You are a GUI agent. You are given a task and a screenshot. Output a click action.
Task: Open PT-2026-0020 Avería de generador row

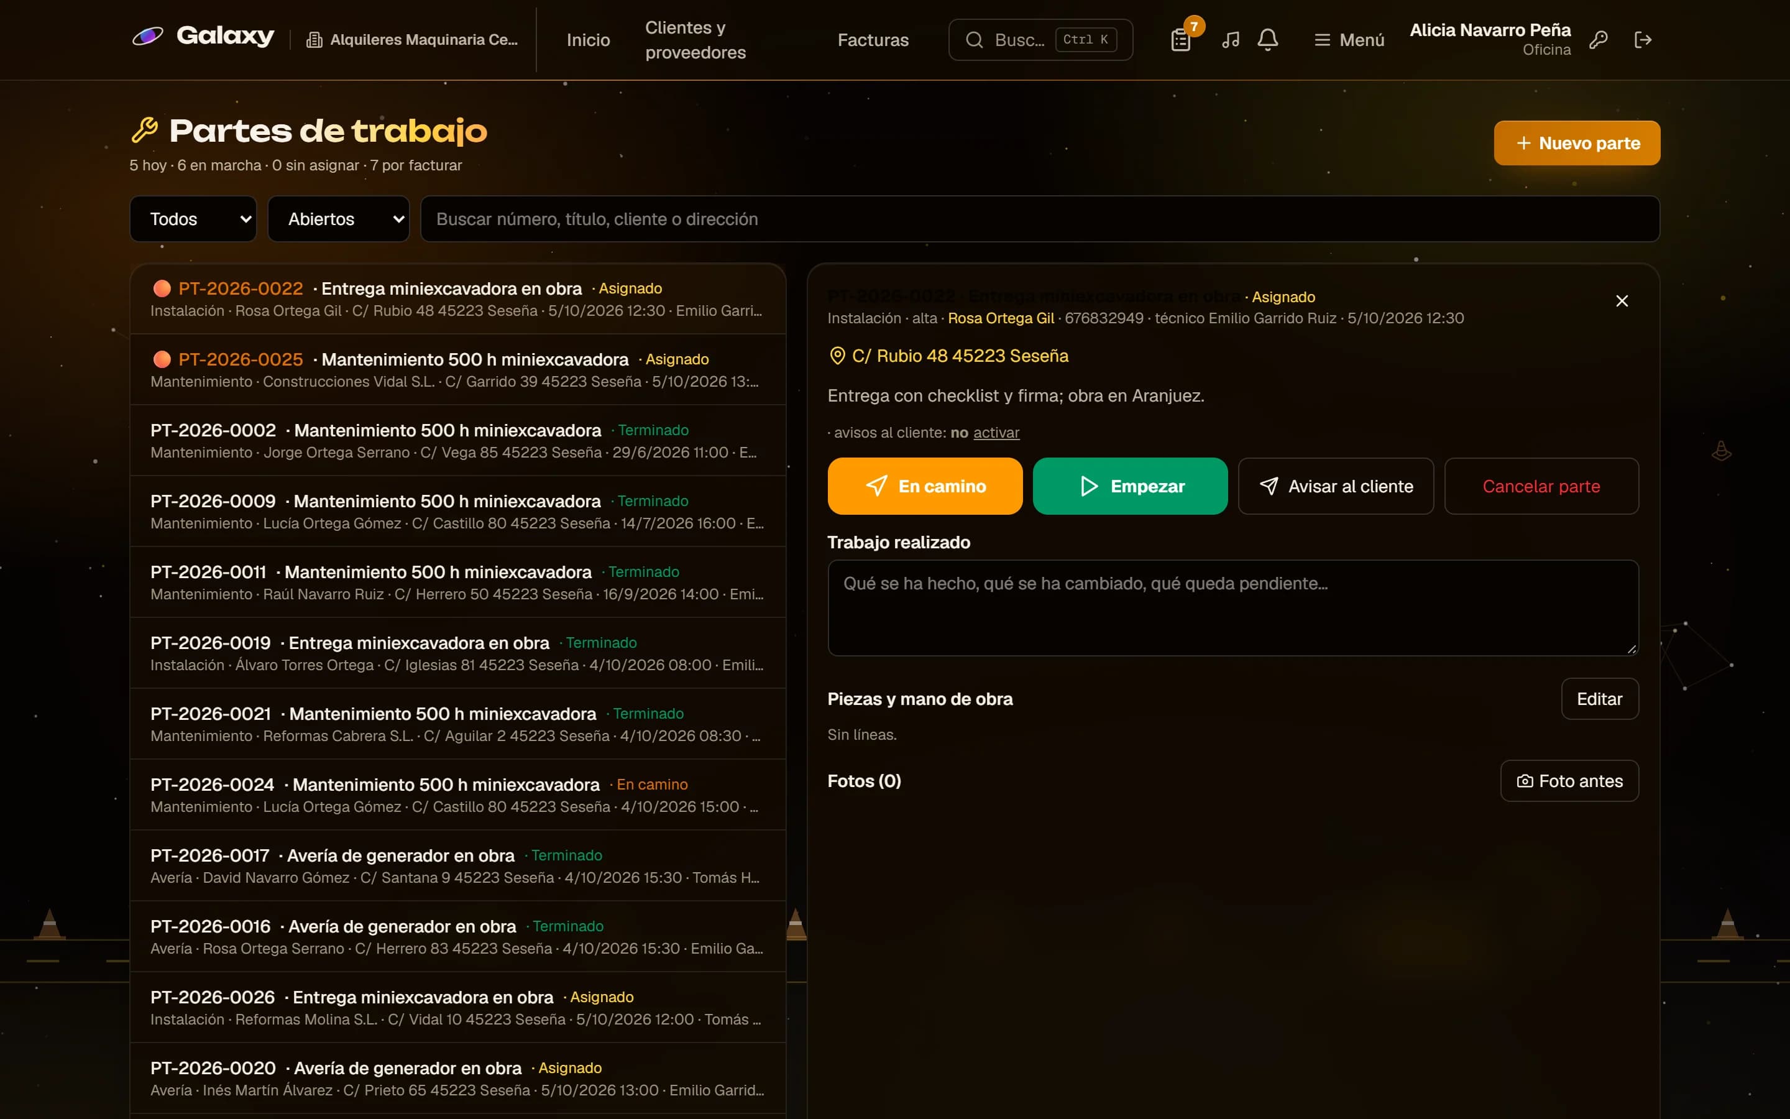458,1079
